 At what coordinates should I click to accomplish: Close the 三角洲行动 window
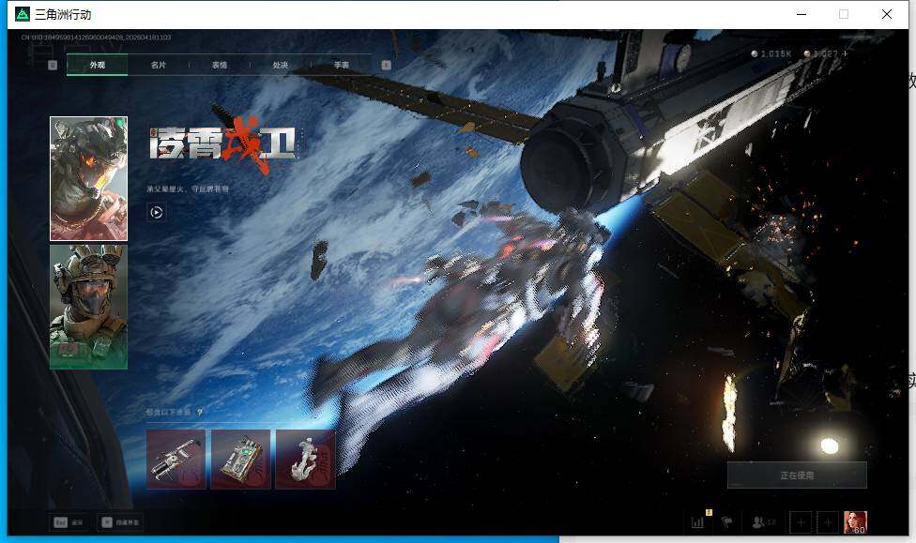pos(887,14)
